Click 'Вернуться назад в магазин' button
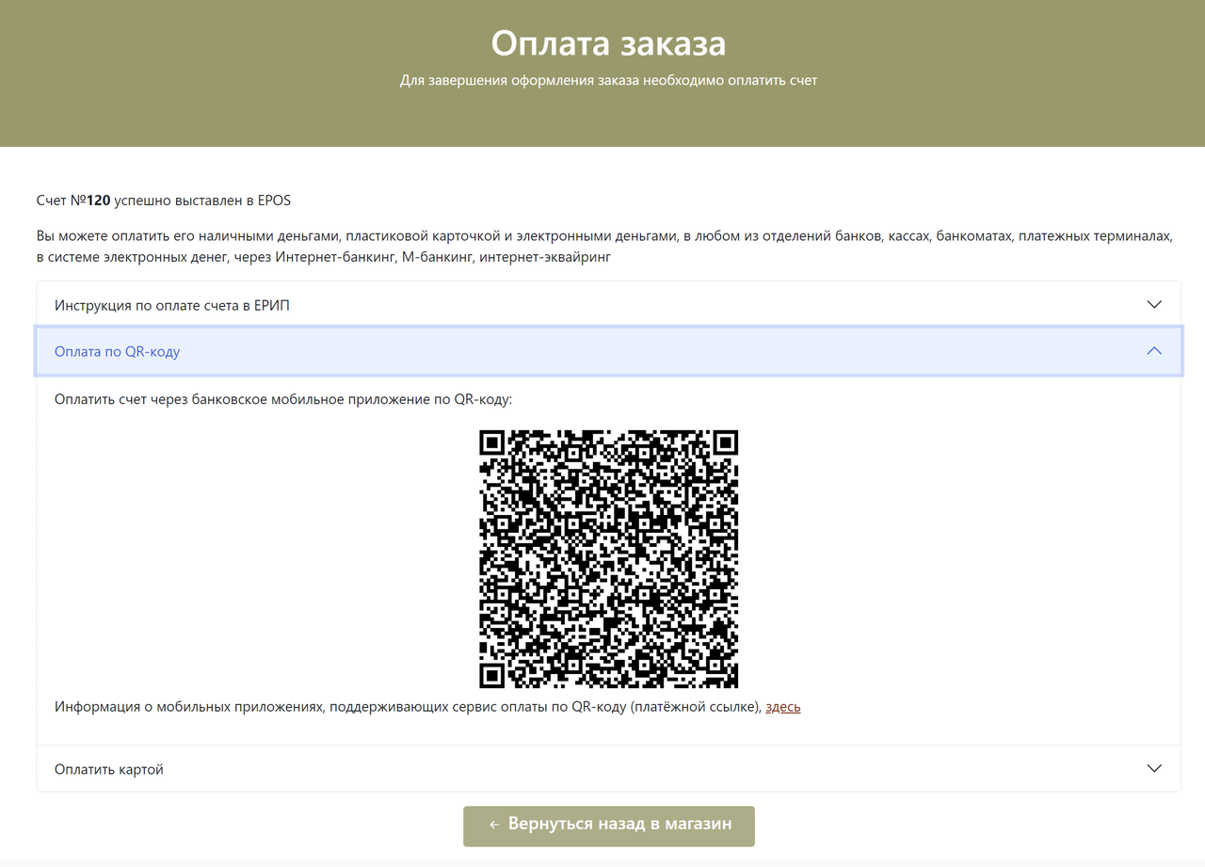Screen dimensions: 1205x867 tap(609, 826)
